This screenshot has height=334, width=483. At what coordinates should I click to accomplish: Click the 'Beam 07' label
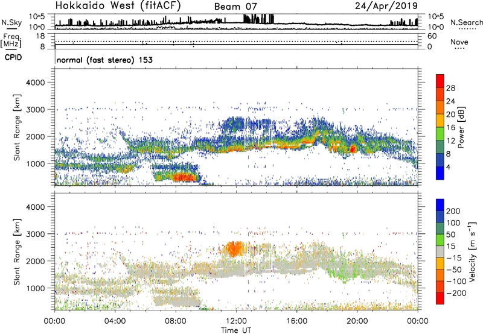(x=235, y=7)
